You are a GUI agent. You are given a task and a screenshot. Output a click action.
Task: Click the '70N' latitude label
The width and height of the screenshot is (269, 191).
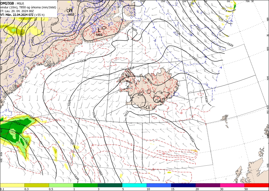click(247, 1)
